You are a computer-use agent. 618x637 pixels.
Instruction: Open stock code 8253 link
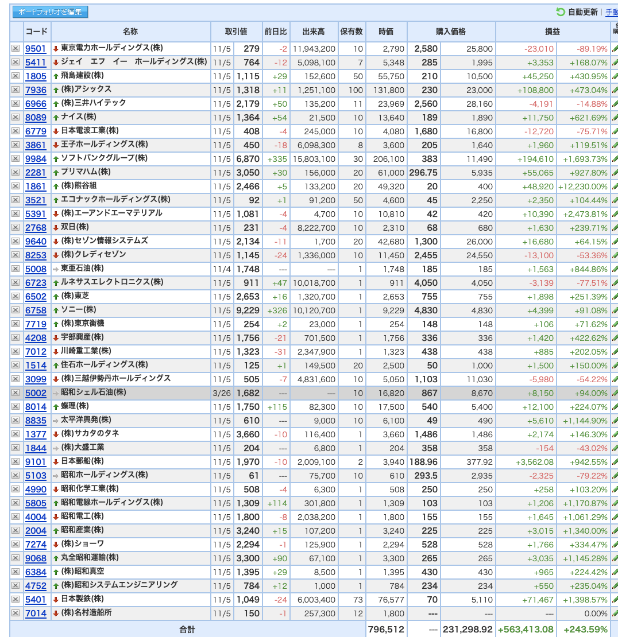point(36,255)
